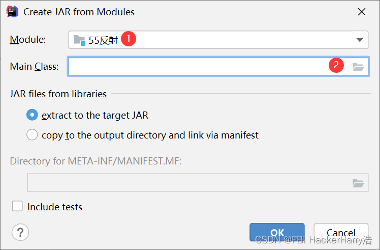The width and height of the screenshot is (380, 250).
Task: Click the red number 1 marker
Action: (x=129, y=38)
